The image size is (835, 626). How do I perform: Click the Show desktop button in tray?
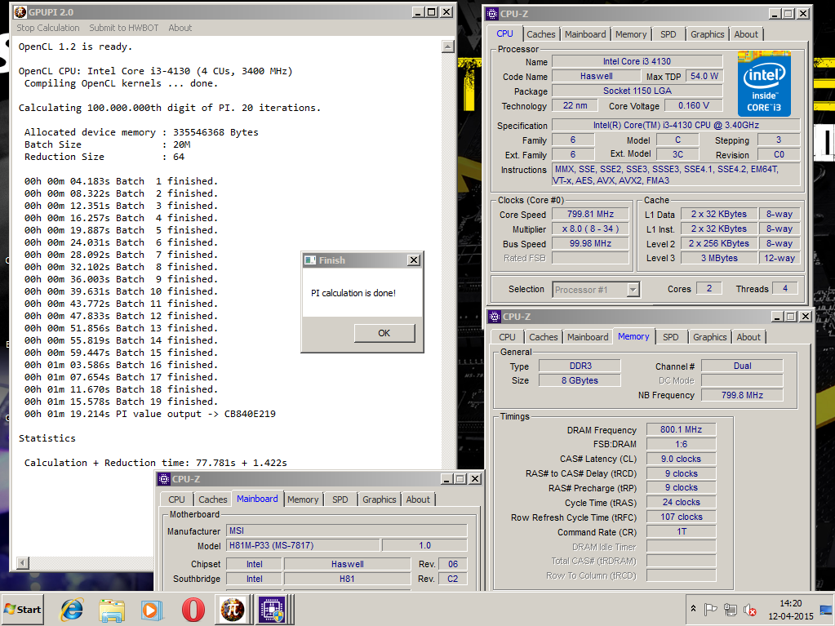pyautogui.click(x=827, y=610)
